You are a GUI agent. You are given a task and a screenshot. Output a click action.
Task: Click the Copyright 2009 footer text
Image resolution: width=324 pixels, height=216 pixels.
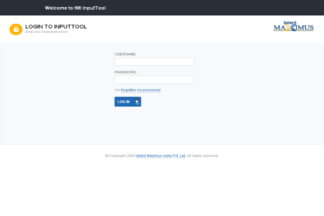(120, 156)
